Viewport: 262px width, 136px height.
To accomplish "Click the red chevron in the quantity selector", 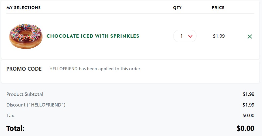I will click(x=190, y=36).
